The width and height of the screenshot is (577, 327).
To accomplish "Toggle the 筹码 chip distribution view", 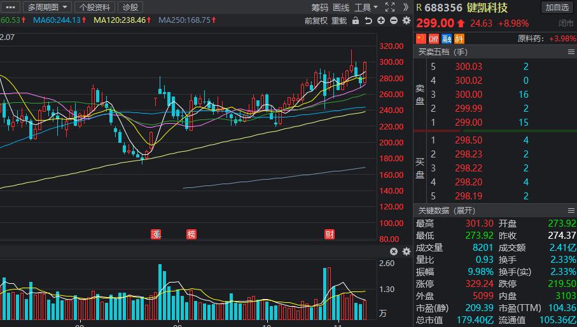I will (x=320, y=8).
